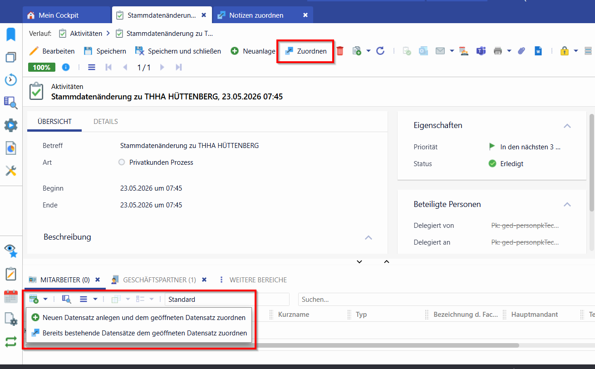The width and height of the screenshot is (595, 369).
Task: Click the paperclip attachment icon
Action: (521, 51)
